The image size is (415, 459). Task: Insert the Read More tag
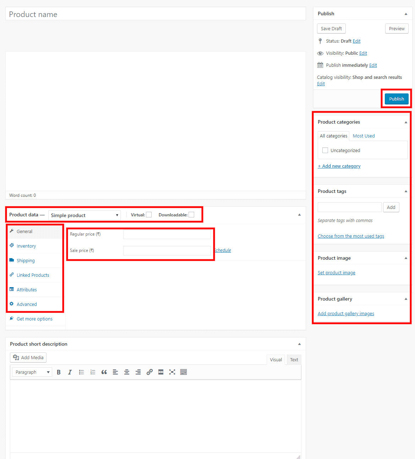(x=161, y=372)
